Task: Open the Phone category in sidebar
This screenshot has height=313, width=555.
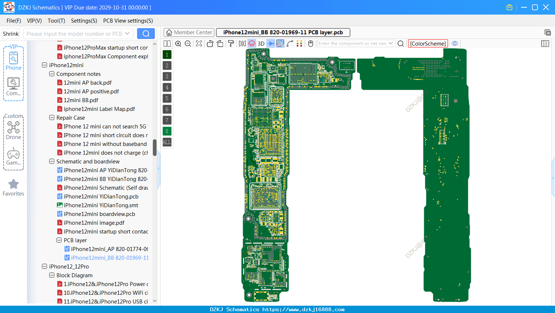Action: [x=13, y=61]
